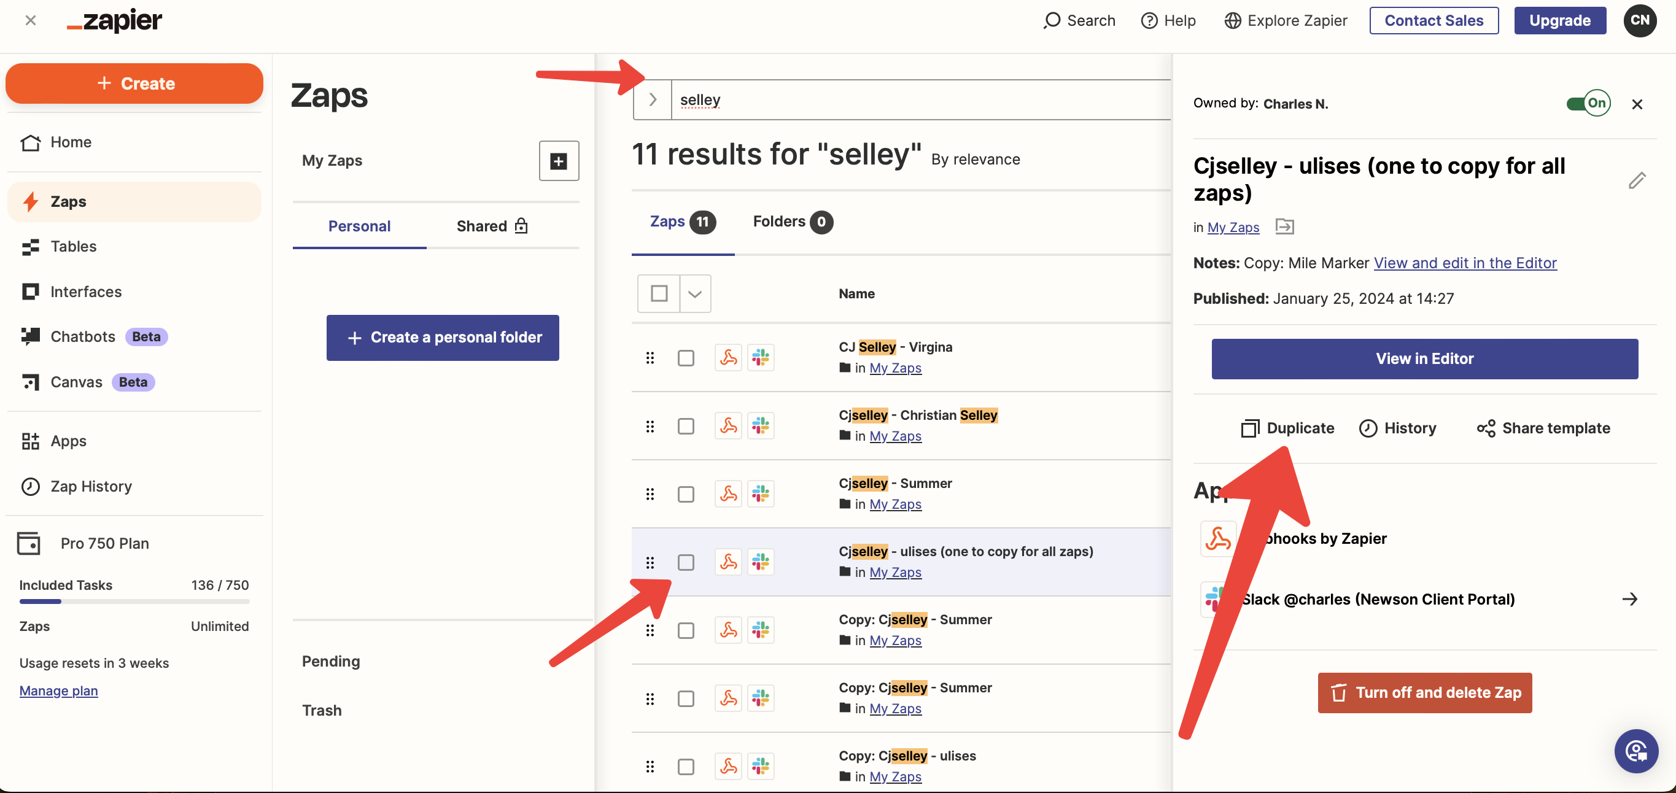The width and height of the screenshot is (1676, 793).
Task: Click the add folder plus icon beside My Zaps
Action: [558, 161]
